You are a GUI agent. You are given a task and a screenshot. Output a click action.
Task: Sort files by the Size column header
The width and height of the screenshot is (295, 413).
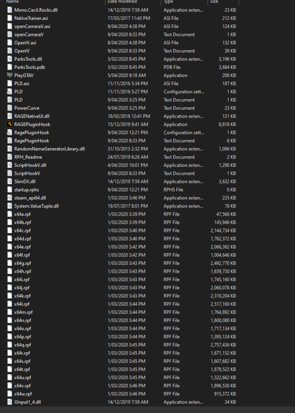pos(214,2)
